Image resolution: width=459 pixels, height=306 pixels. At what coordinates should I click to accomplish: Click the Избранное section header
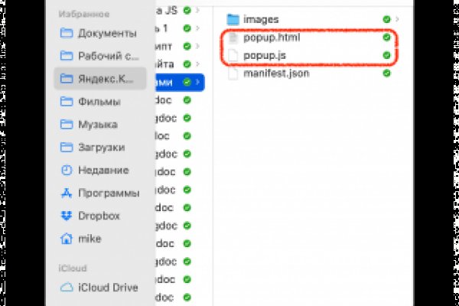pos(83,14)
